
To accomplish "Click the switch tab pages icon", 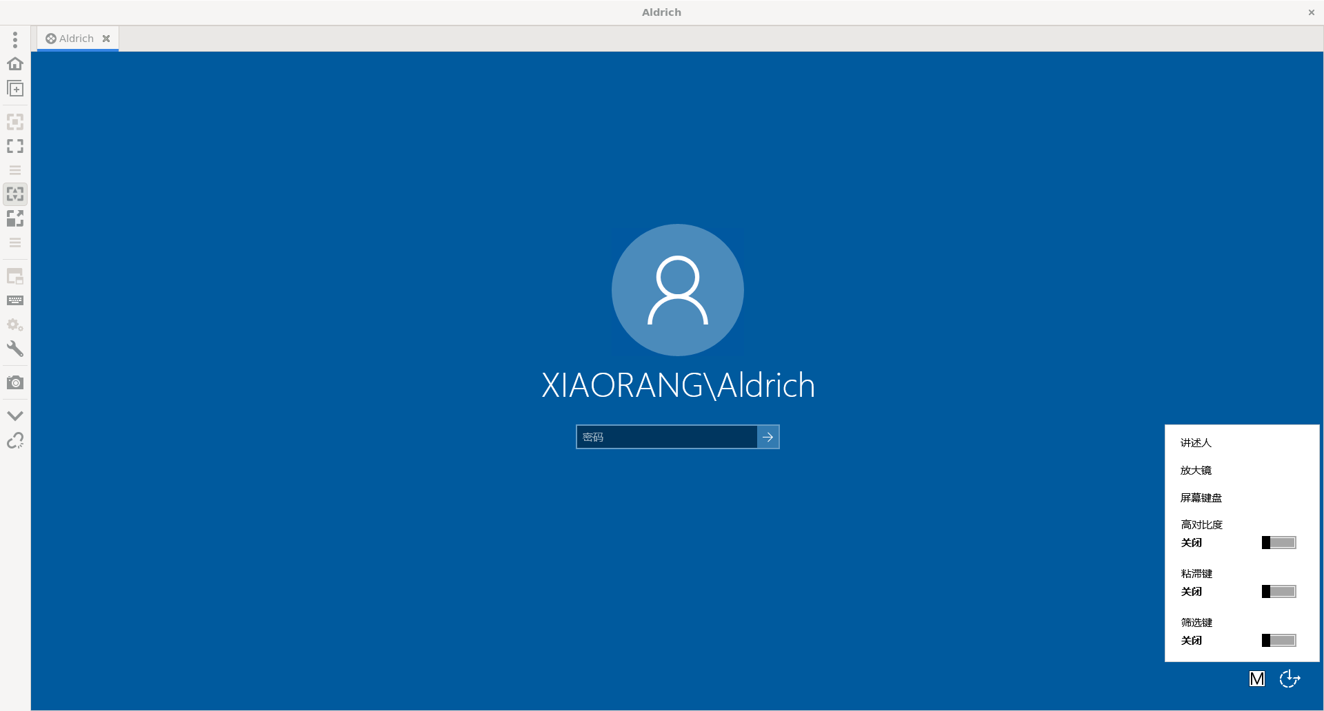I will pyautogui.click(x=15, y=277).
